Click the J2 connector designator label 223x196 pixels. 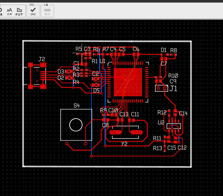tap(42, 59)
